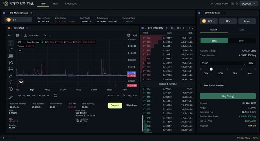Select the crosshair cursor tool in chart

[x=11, y=43]
